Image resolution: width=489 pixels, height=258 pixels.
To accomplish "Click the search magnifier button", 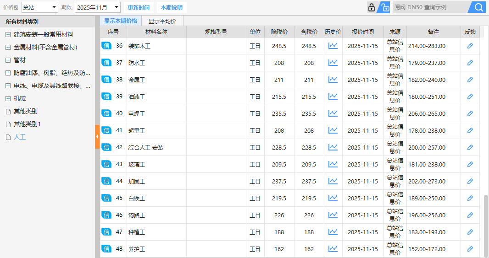I will 478,7.
